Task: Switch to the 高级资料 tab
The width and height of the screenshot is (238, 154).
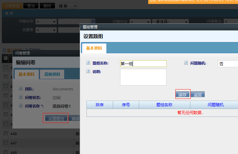Action: pos(52,74)
